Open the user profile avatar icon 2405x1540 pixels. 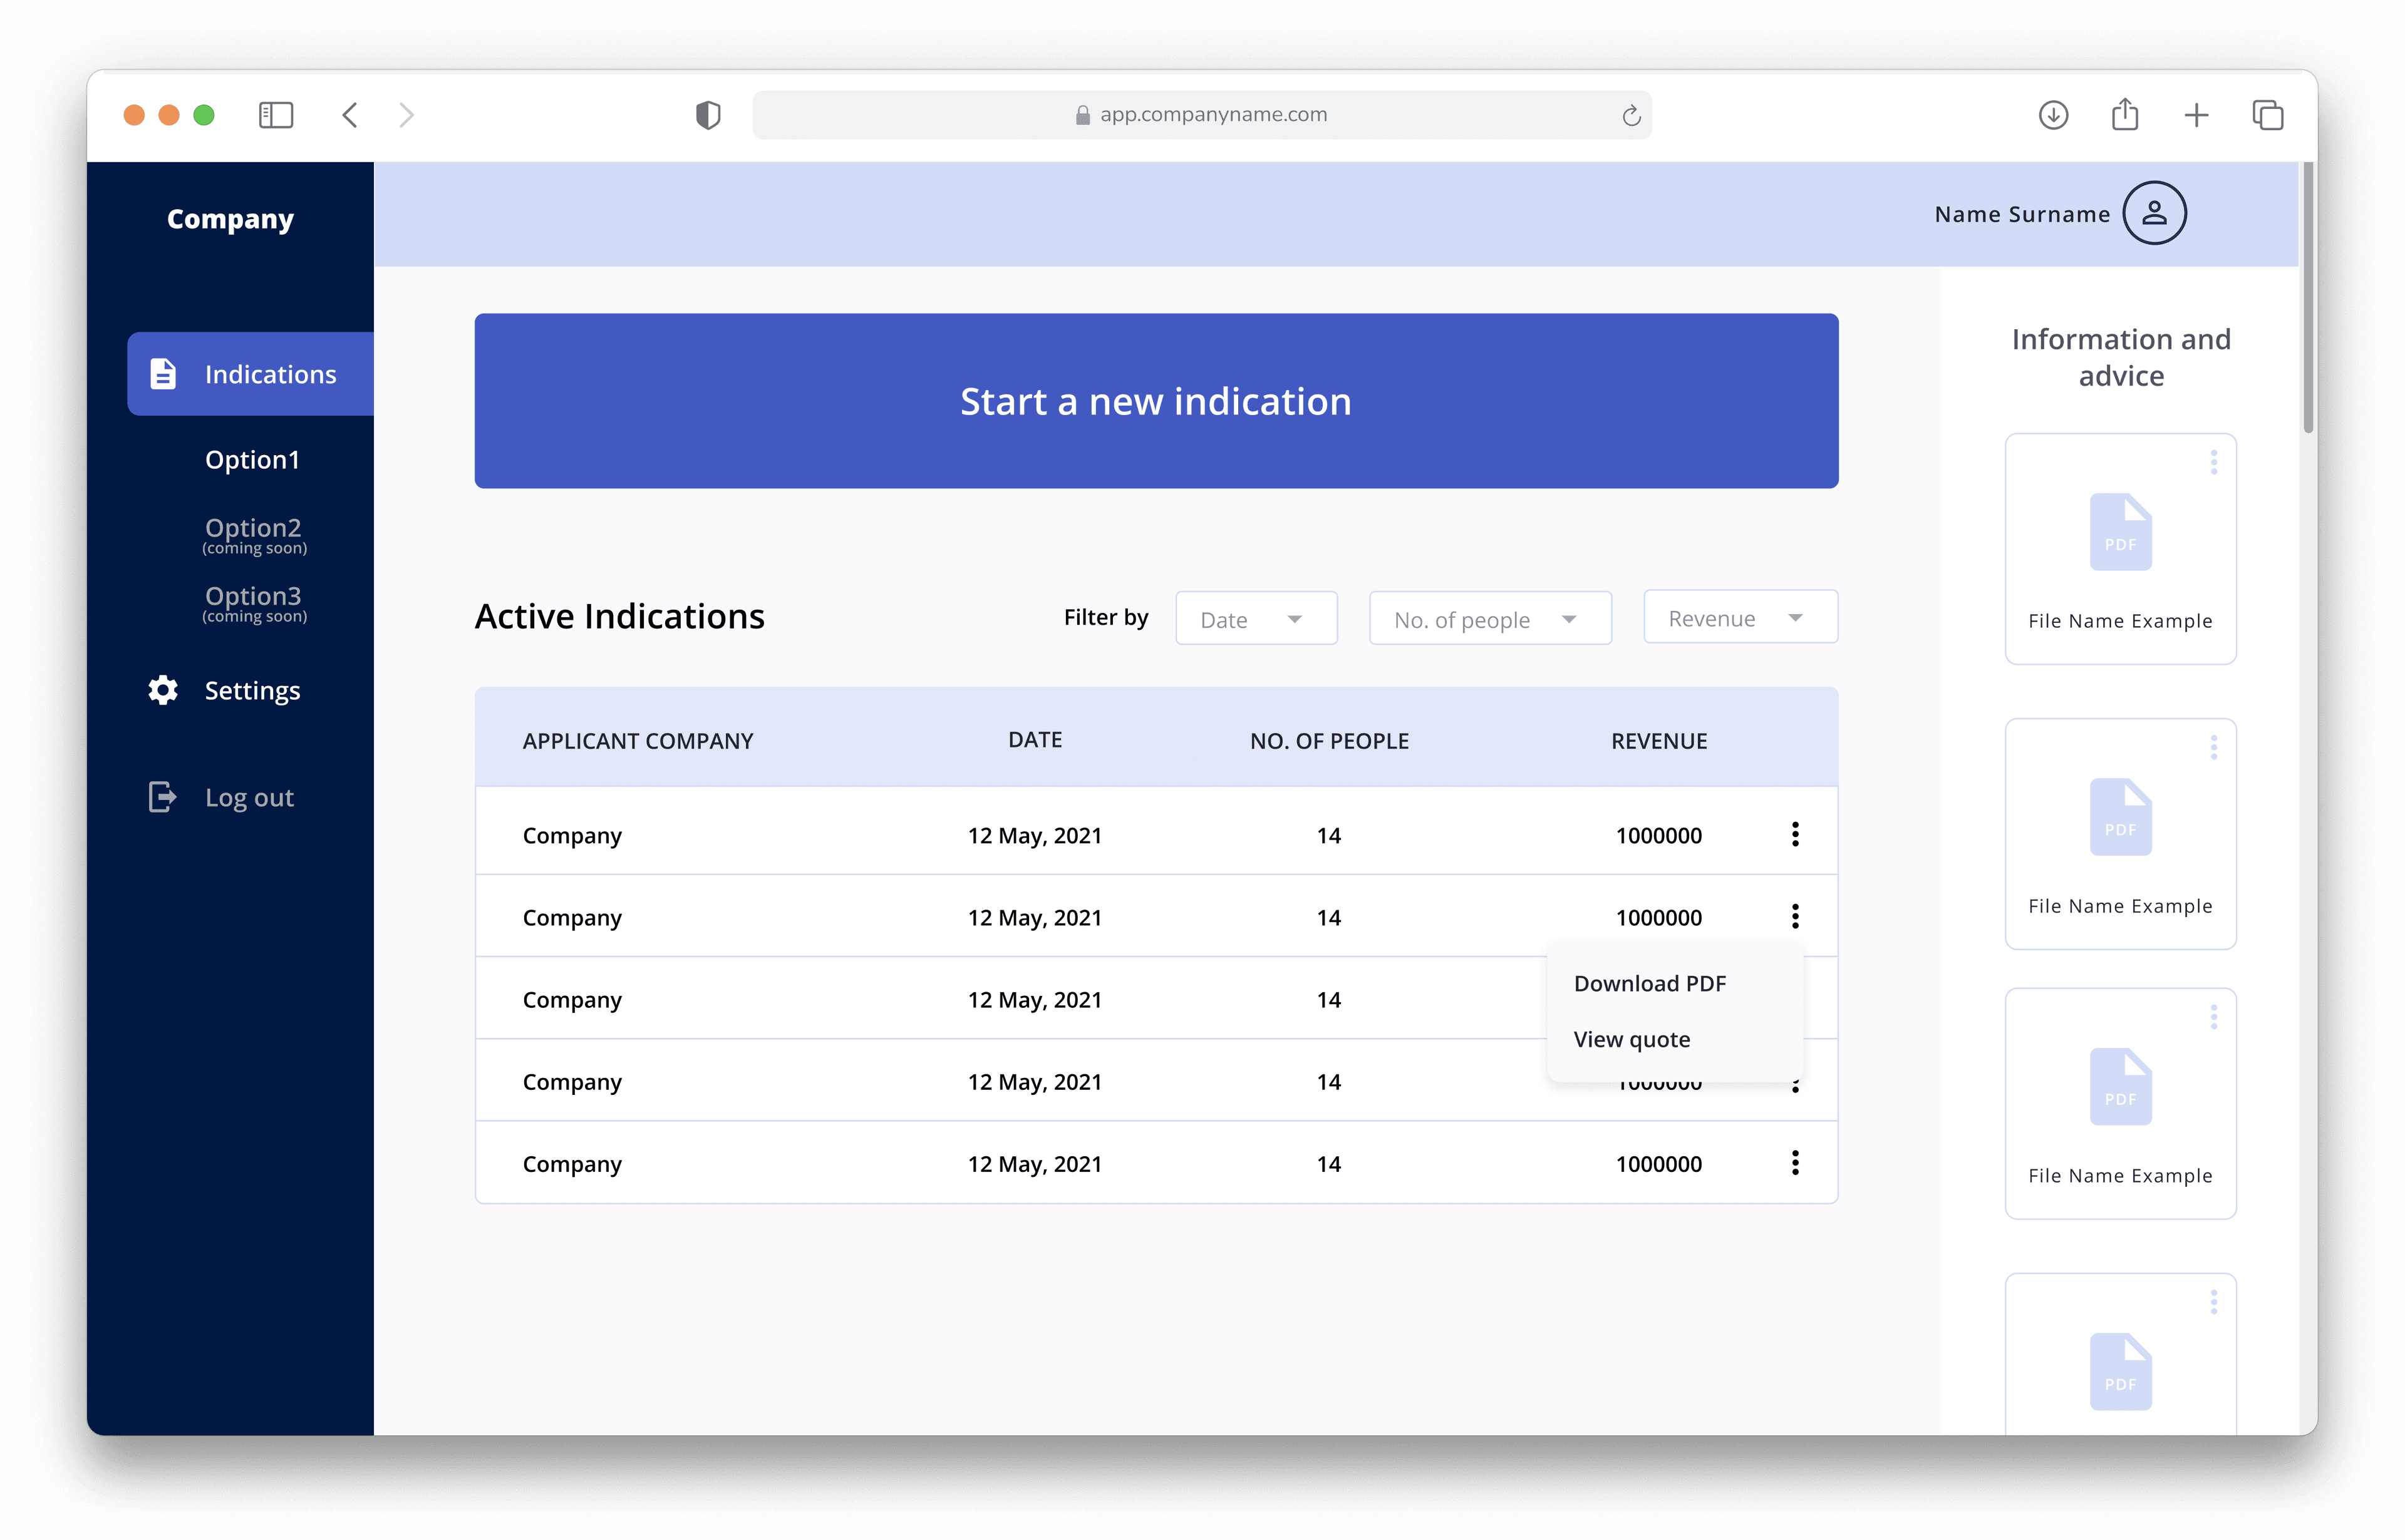(x=2153, y=213)
